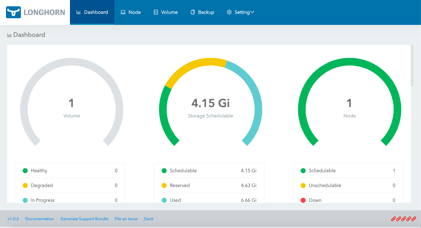Click the green Healthy status dot

[x=25, y=171]
